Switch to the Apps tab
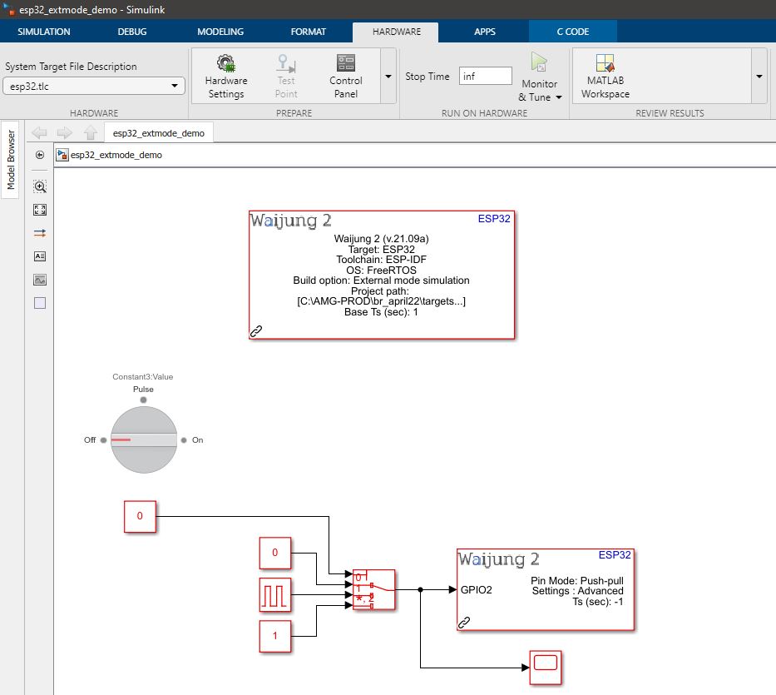 click(485, 32)
